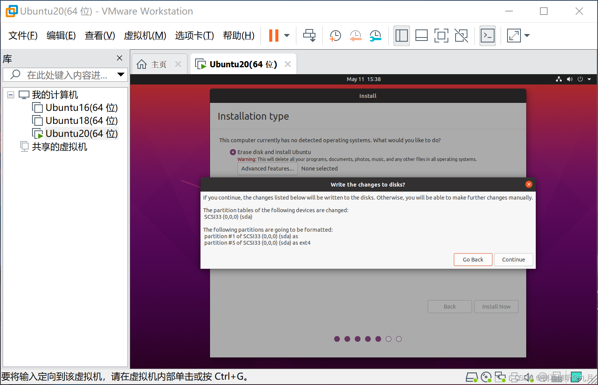
Task: Close the 库 library panel
Action: (x=120, y=58)
